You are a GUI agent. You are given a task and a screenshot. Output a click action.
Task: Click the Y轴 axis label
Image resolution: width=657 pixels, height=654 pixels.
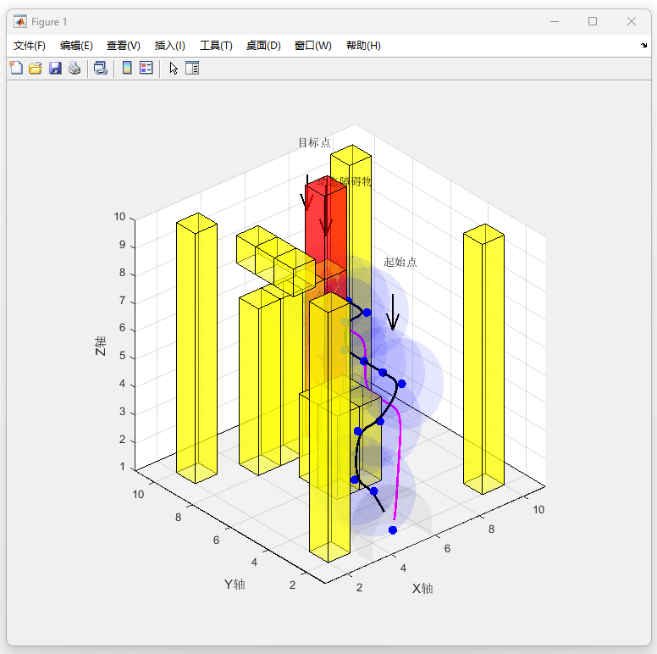[x=235, y=584]
